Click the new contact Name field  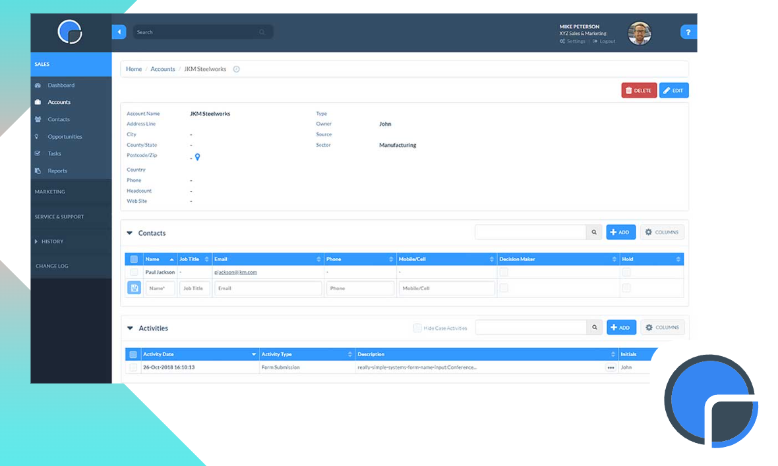pyautogui.click(x=160, y=288)
